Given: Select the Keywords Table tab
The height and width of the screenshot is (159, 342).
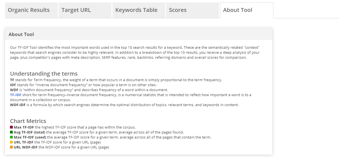Looking at the screenshot, I should [x=136, y=10].
